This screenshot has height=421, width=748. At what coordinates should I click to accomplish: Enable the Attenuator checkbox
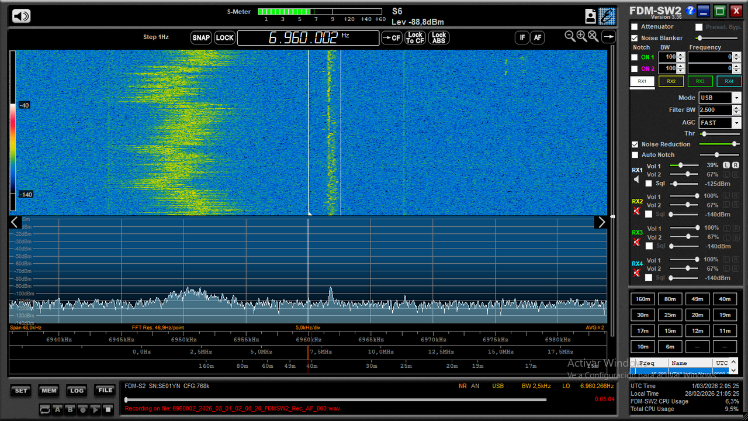[x=635, y=27]
